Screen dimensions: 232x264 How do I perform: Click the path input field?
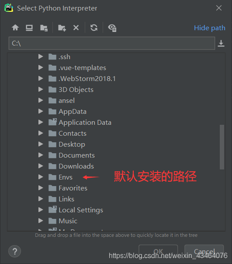tap(112, 43)
